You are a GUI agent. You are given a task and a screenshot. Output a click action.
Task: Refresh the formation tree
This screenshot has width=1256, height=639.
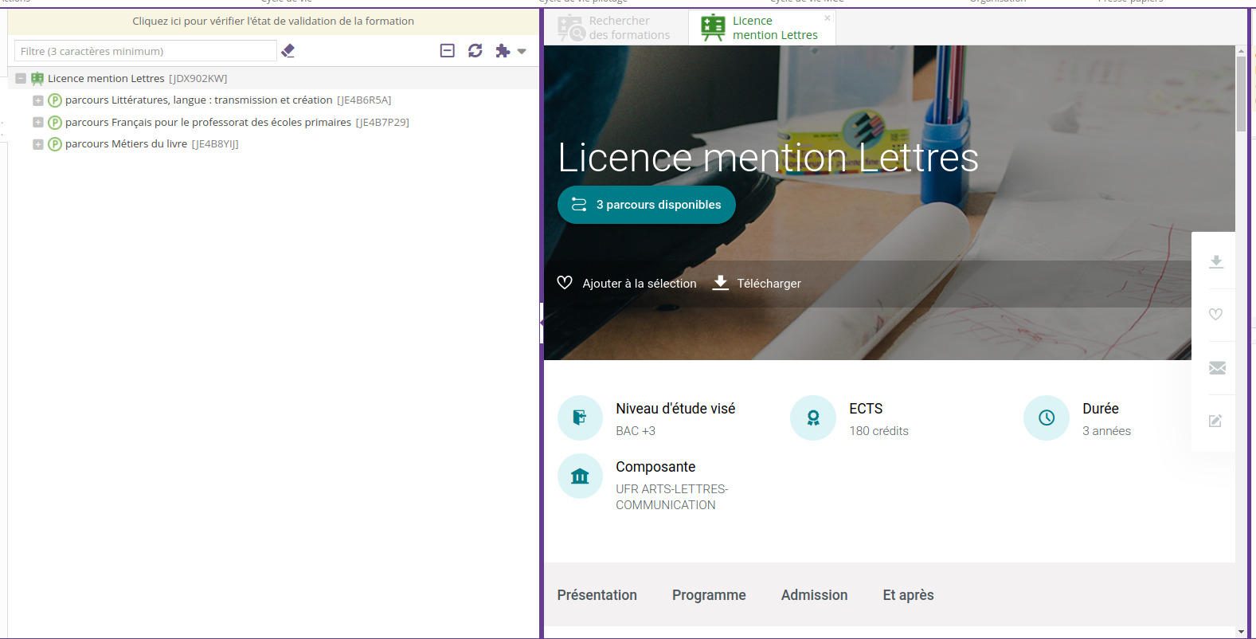tap(475, 51)
